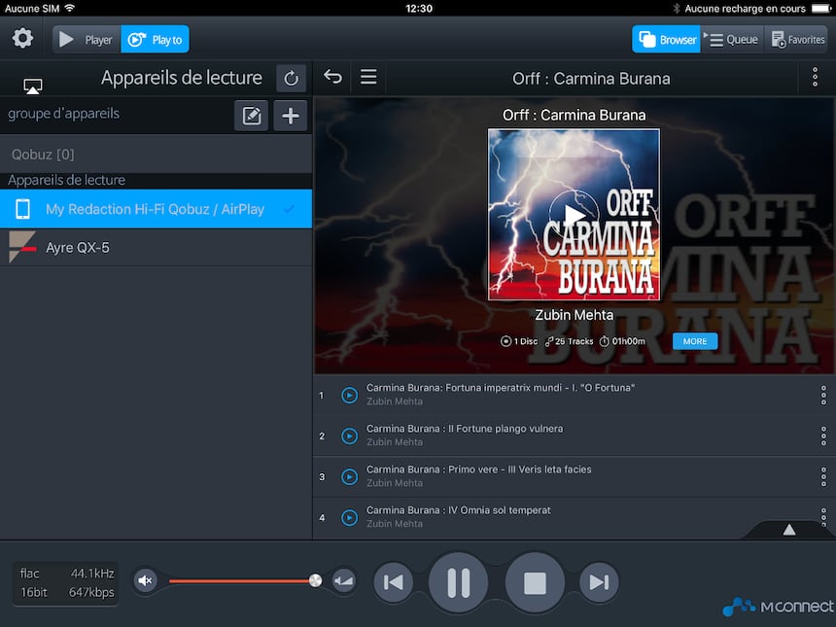
Task: Open the Favorites tab
Action: point(796,40)
